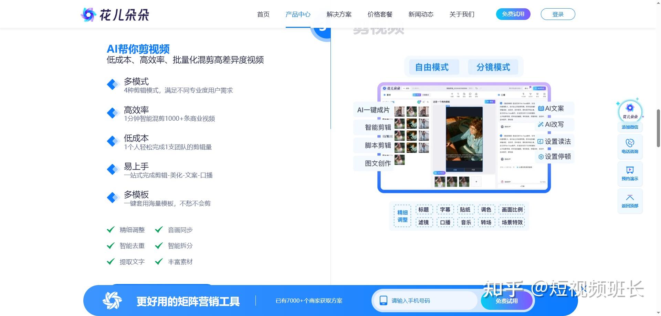Click the 转场 feature tag
Viewport: 661px width, 316px height.
[x=486, y=222]
